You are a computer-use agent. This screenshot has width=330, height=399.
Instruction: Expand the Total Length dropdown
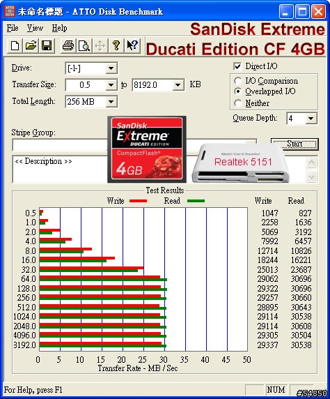coord(111,102)
